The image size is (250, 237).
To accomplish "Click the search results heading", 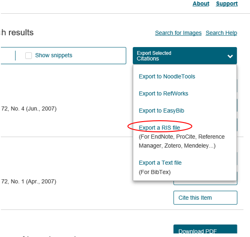I will point(17,32).
